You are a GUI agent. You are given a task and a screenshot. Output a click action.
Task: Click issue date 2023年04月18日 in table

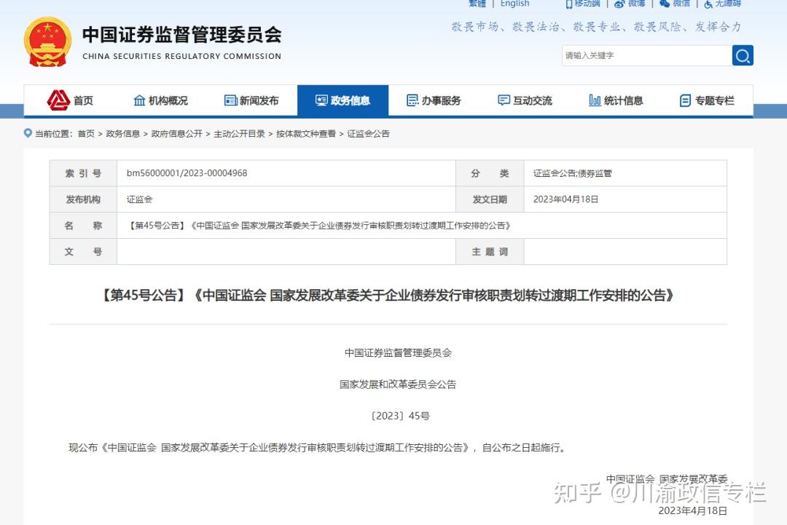[x=565, y=199]
